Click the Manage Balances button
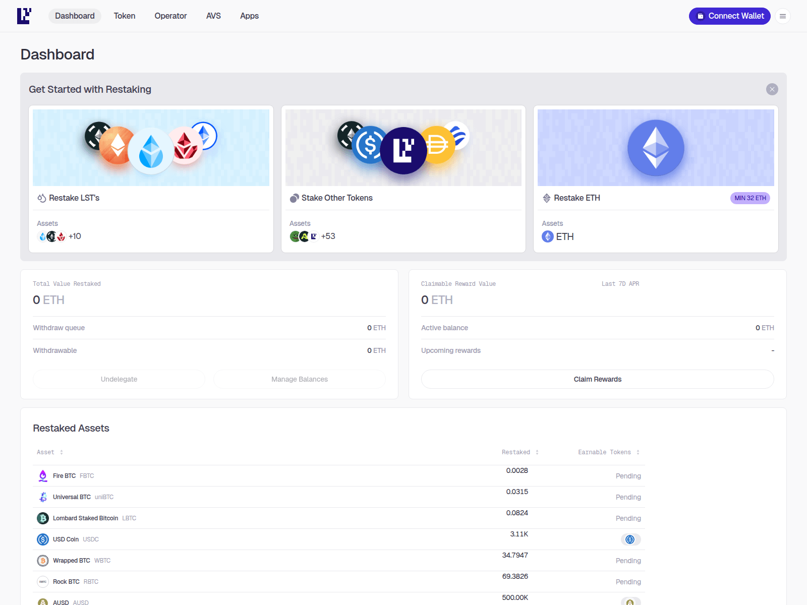The height and width of the screenshot is (605, 807). (x=299, y=379)
